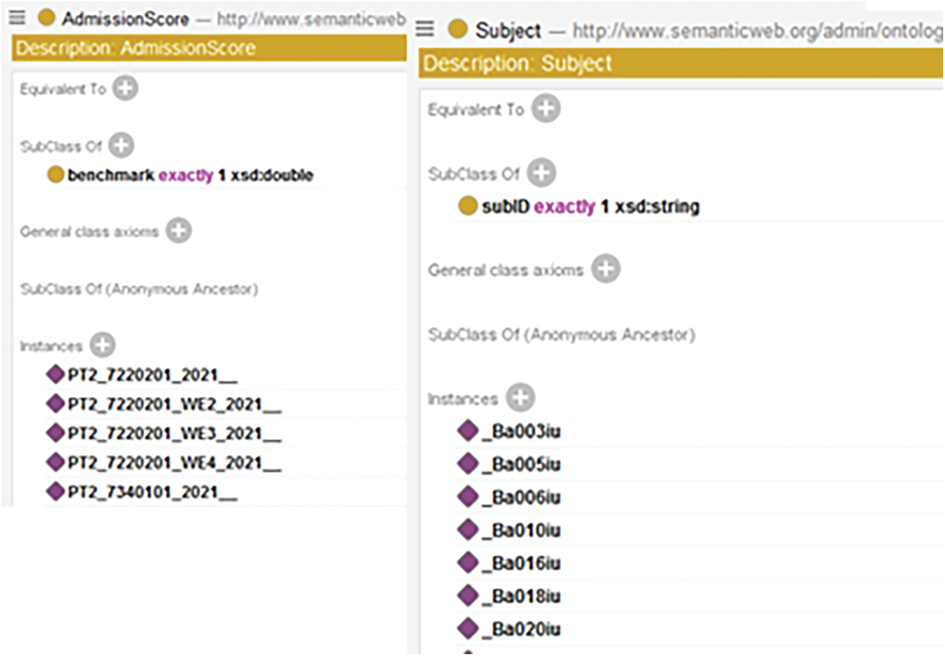The height and width of the screenshot is (656, 945).
Task: Add new instance to AdmissionScore class
Action: (102, 345)
